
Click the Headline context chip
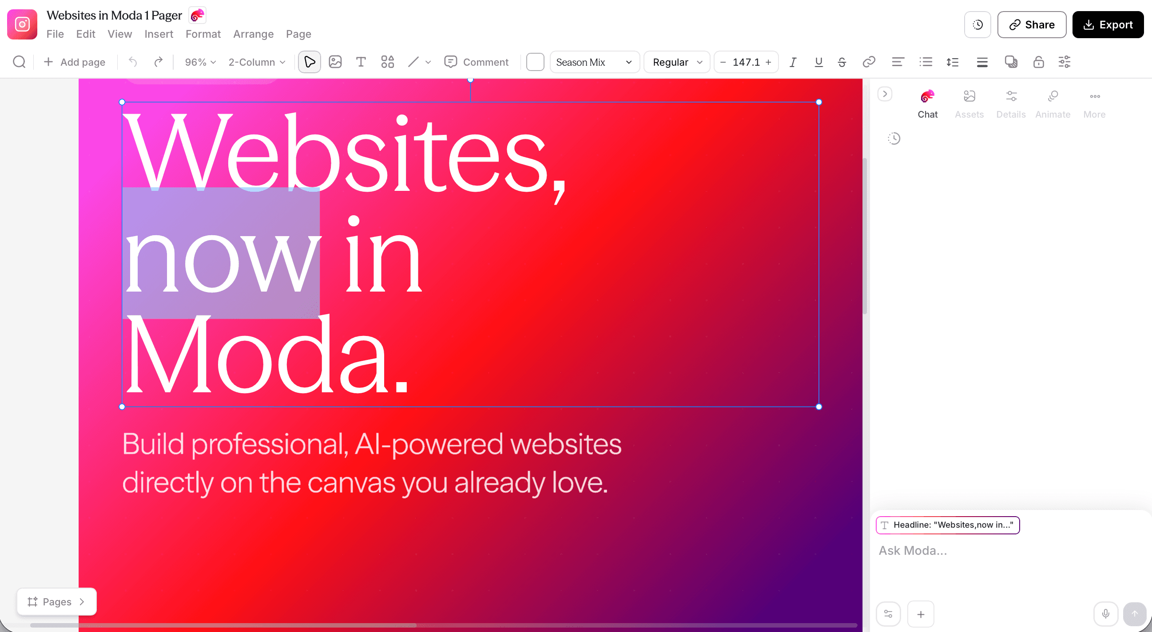pyautogui.click(x=948, y=525)
